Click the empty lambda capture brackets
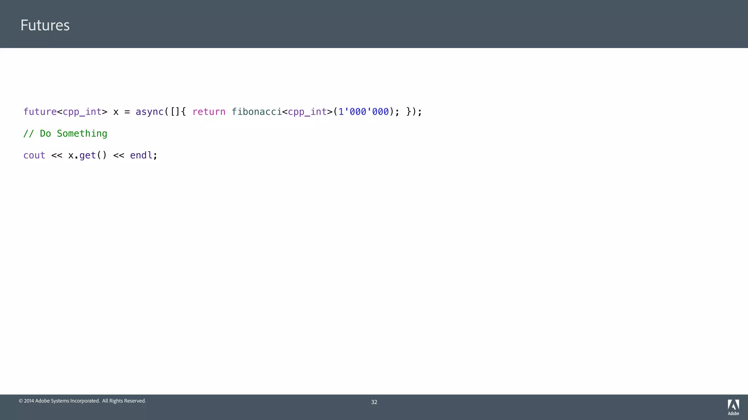 point(175,112)
